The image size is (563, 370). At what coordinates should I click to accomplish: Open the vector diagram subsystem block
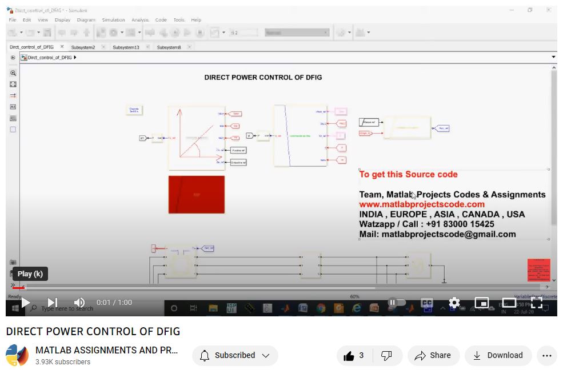[197, 138]
